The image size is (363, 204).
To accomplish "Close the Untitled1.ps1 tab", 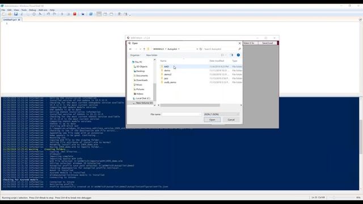I will pos(19,20).
